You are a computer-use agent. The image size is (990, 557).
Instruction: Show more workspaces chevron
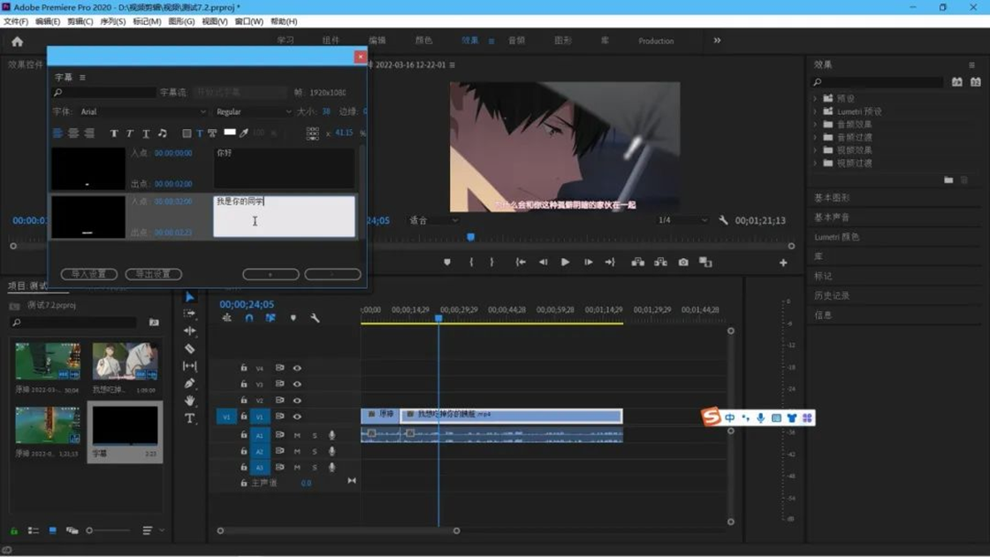717,41
